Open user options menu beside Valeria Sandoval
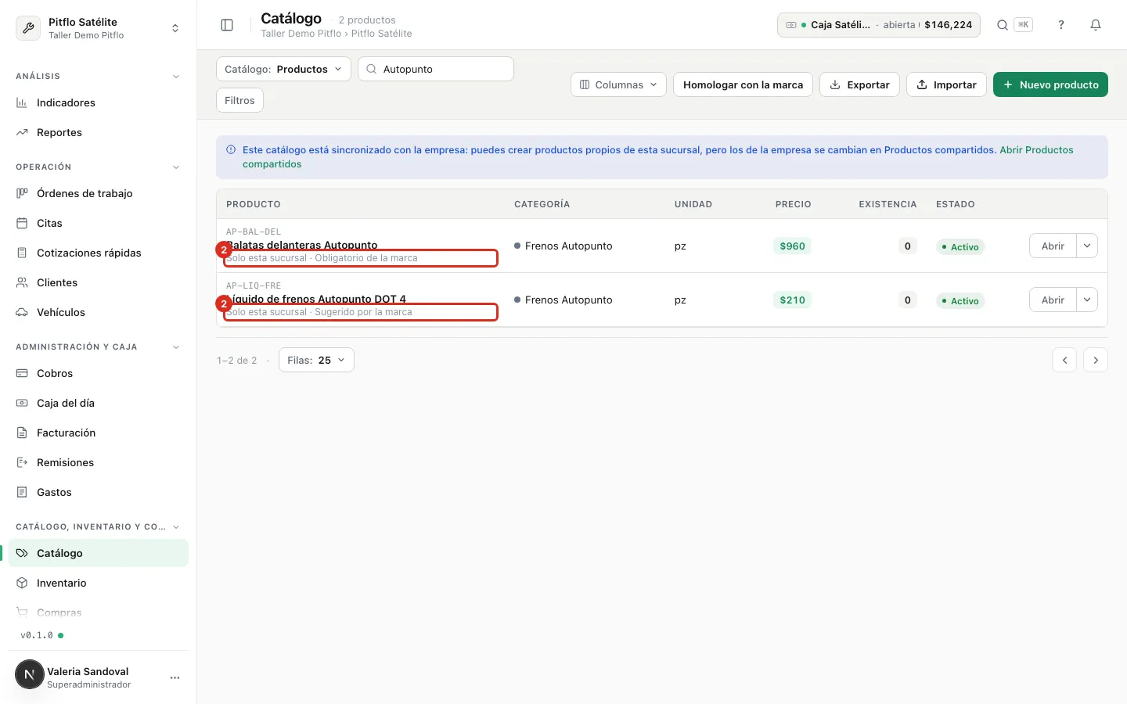This screenshot has width=1127, height=704. pyautogui.click(x=175, y=677)
